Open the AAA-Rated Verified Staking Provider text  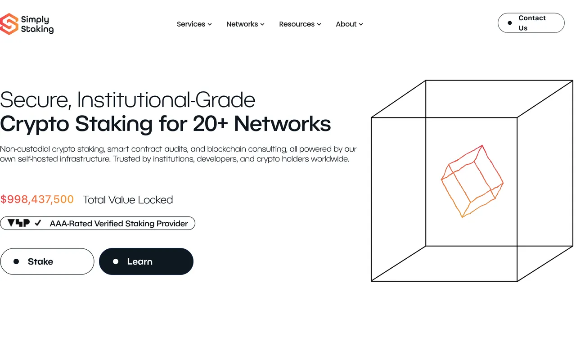click(x=119, y=223)
